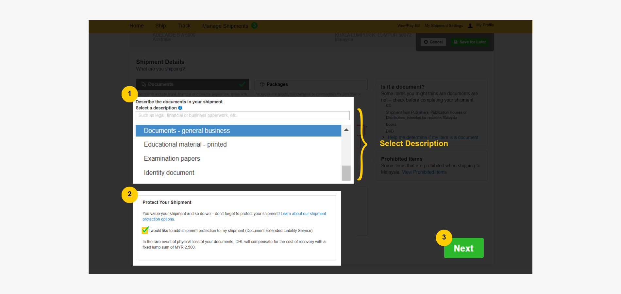Click the description list scrollbar thumb

[x=346, y=173]
